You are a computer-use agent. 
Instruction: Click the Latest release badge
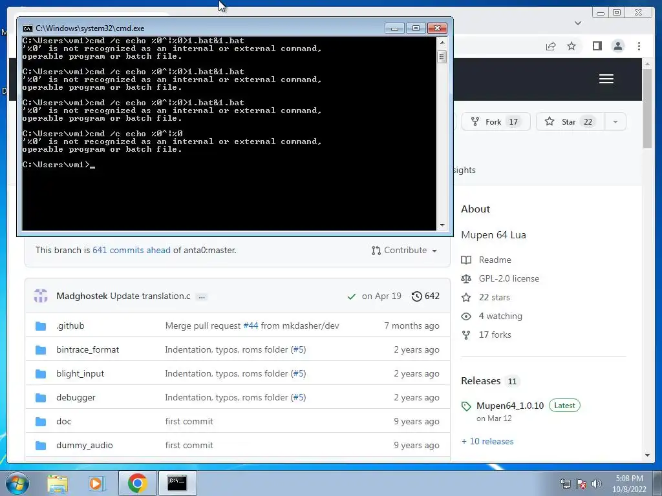[564, 406]
